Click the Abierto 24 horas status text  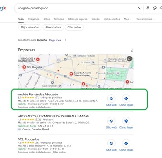[x=27, y=126]
